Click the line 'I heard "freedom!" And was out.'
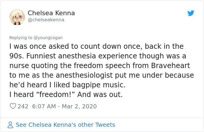This screenshot has height=132, width=204. (x=66, y=94)
